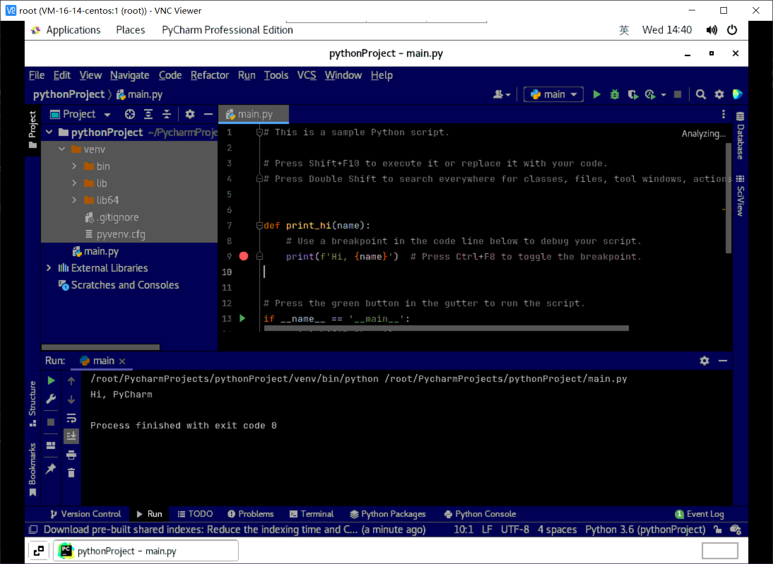Open the Refactor menu
Viewport: 773px width, 564px height.
click(x=209, y=75)
